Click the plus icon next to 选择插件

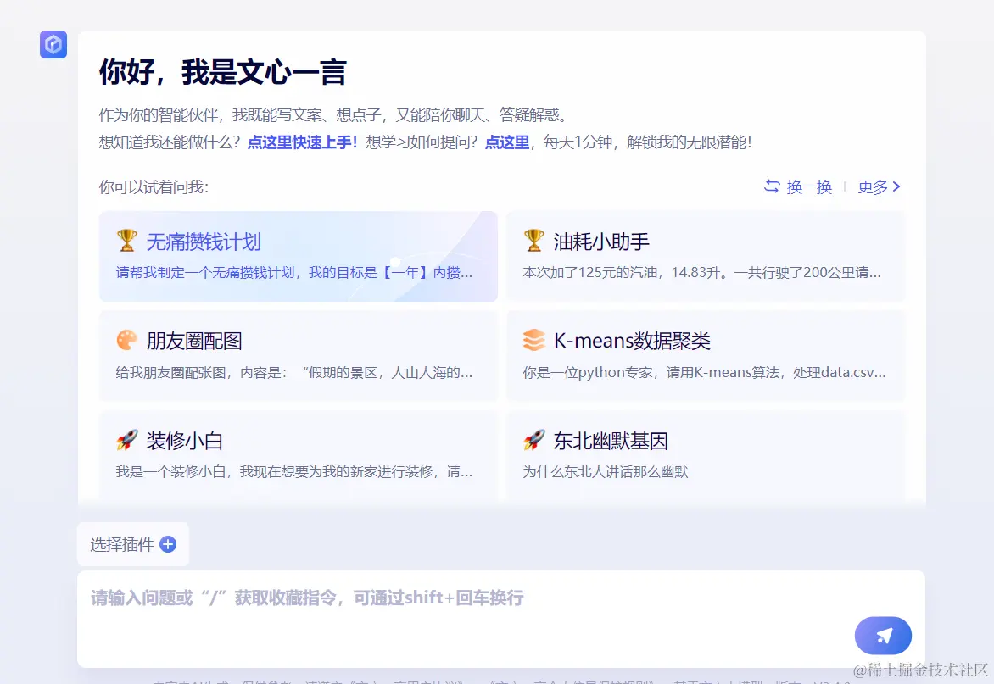(x=168, y=544)
